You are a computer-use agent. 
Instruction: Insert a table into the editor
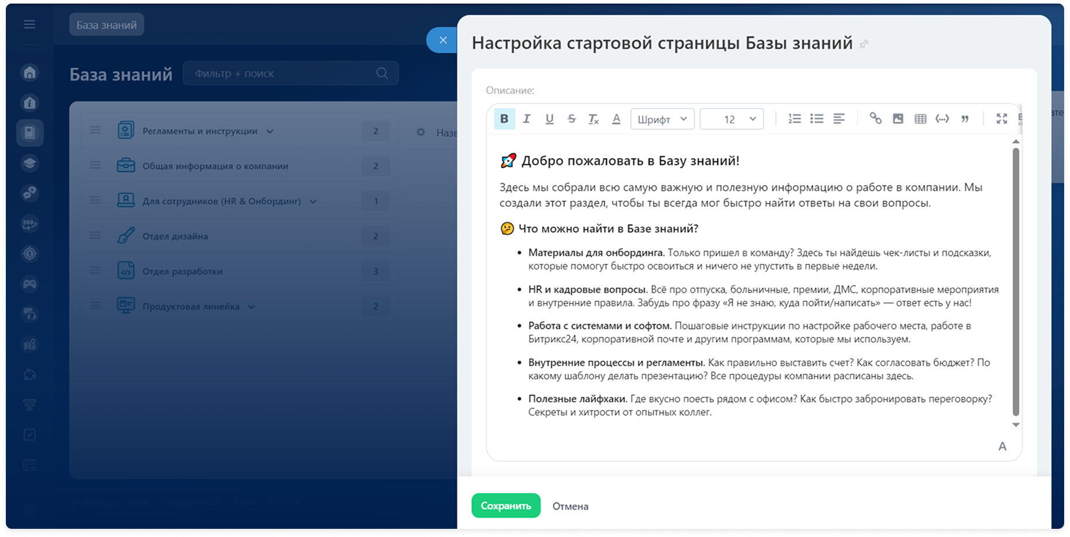(920, 119)
